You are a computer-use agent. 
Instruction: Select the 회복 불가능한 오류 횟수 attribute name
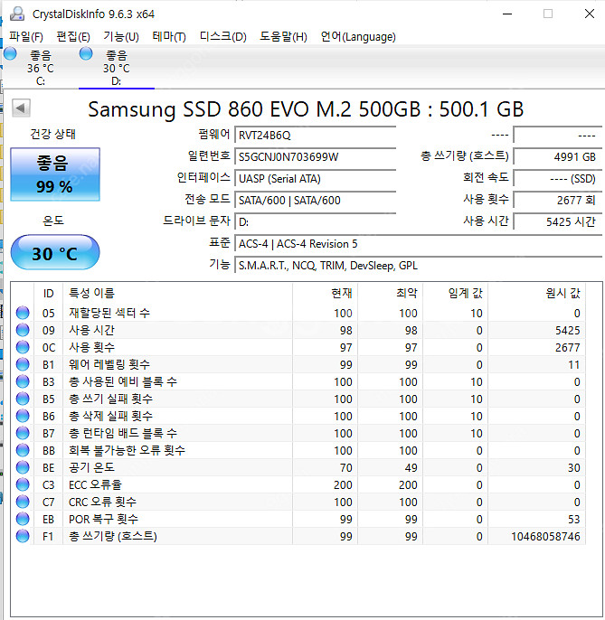coord(127,450)
